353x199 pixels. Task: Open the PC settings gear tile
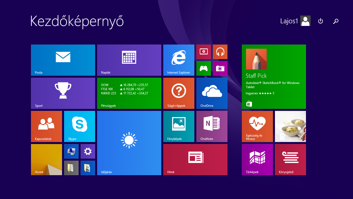click(88, 151)
